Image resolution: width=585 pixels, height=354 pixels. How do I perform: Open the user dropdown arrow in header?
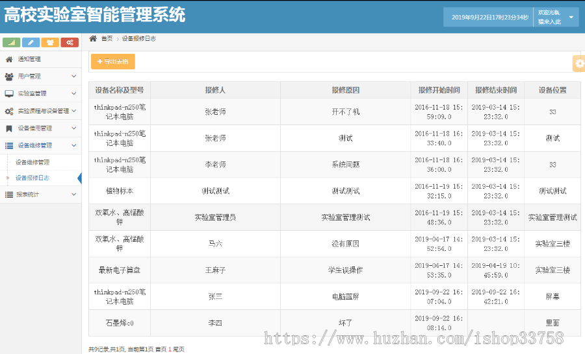[571, 17]
